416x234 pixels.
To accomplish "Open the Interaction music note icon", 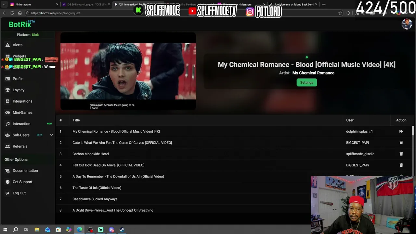I will (7, 124).
